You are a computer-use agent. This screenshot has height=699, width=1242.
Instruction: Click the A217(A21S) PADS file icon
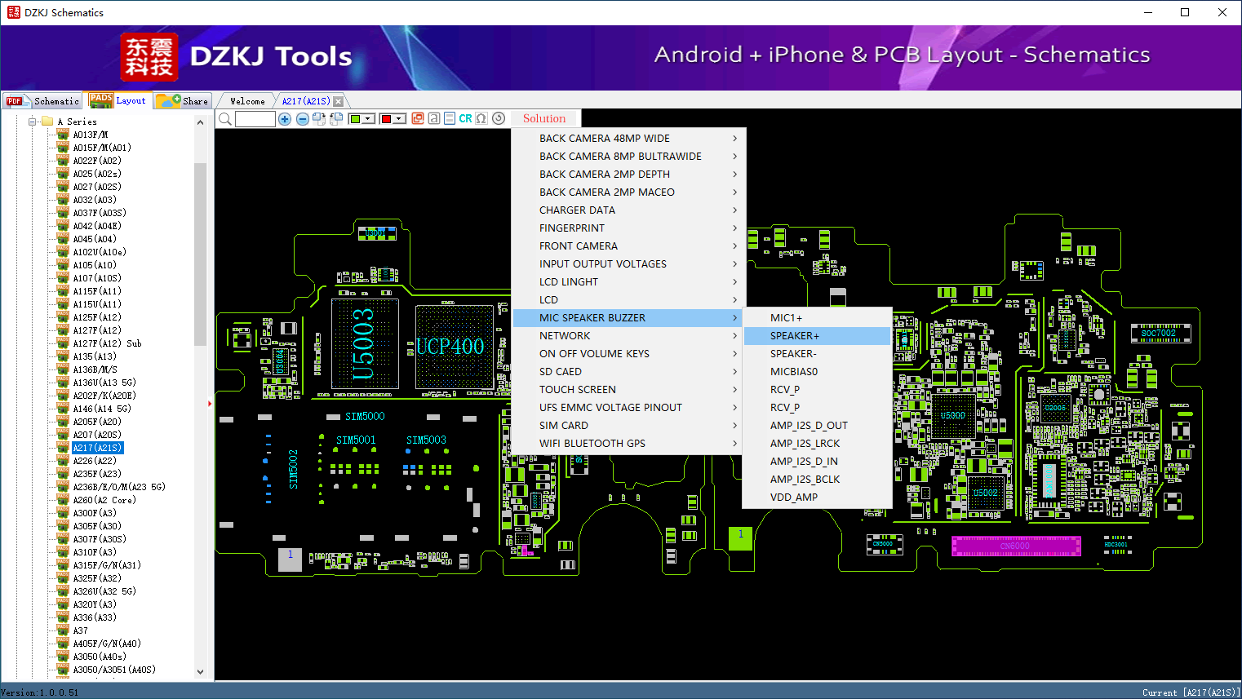coord(63,448)
